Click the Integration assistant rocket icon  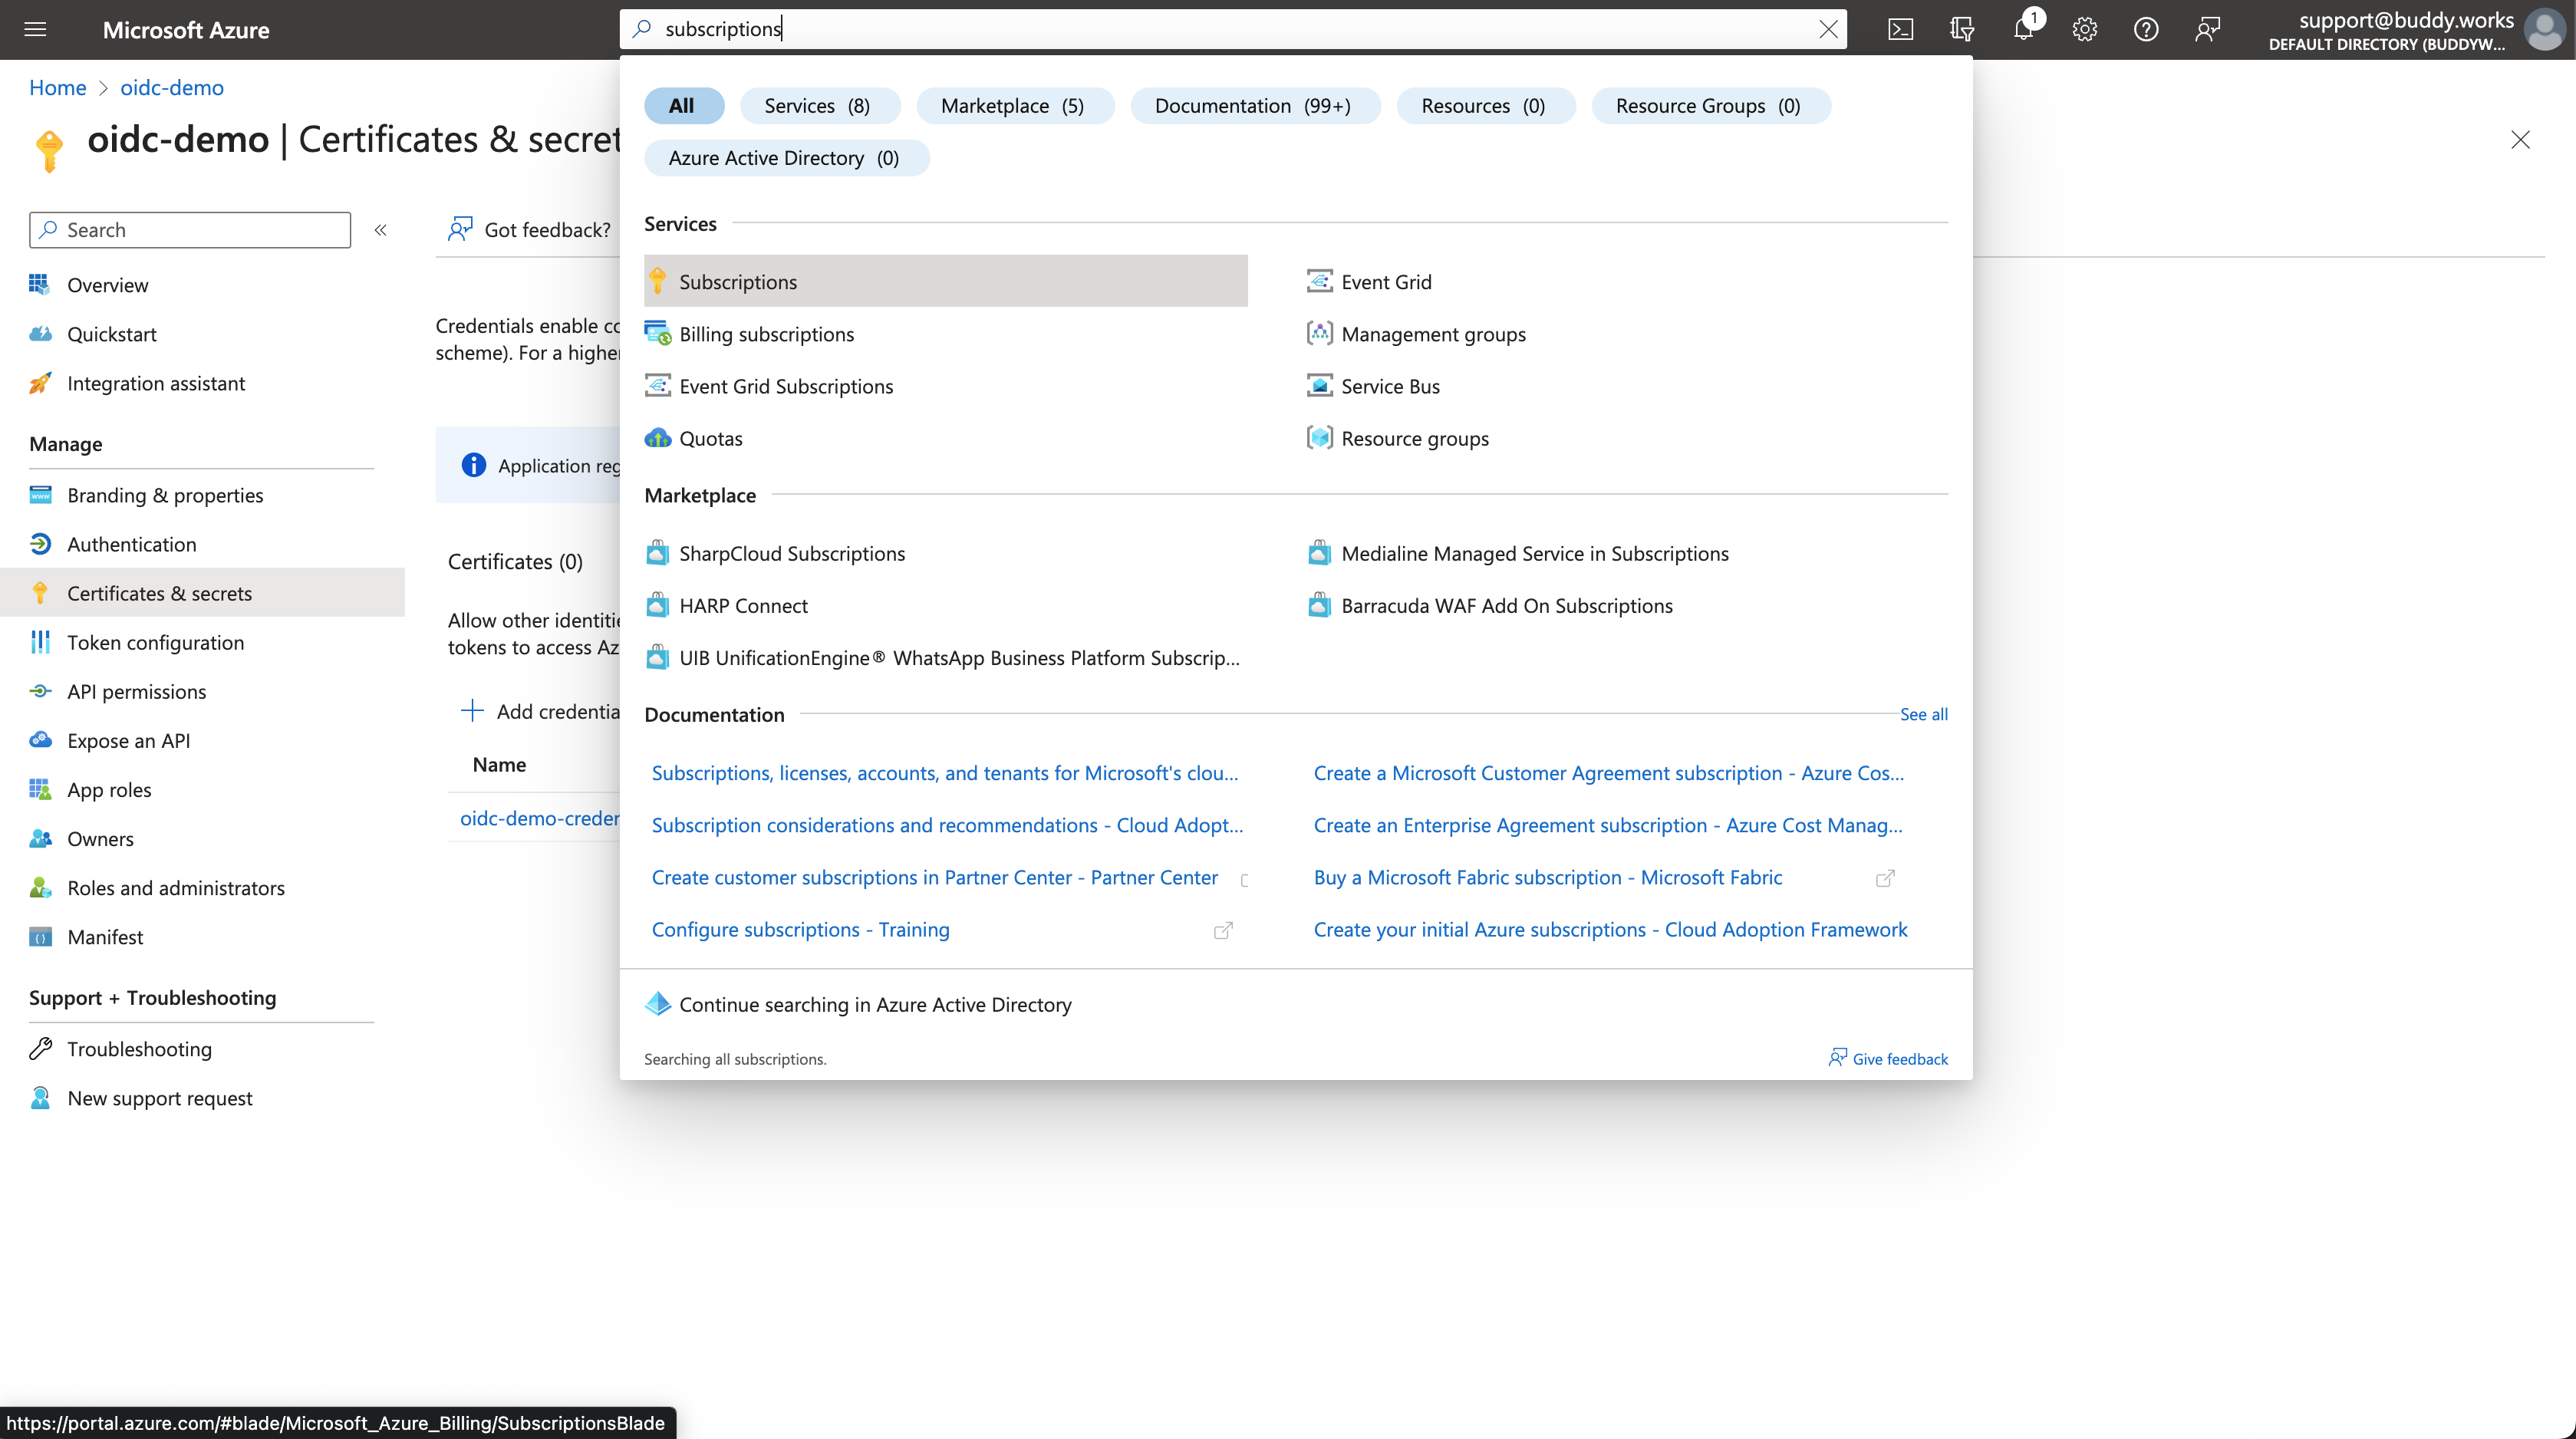point(40,383)
